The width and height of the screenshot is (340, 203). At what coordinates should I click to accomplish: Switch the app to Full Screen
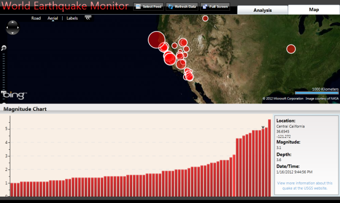(x=215, y=7)
